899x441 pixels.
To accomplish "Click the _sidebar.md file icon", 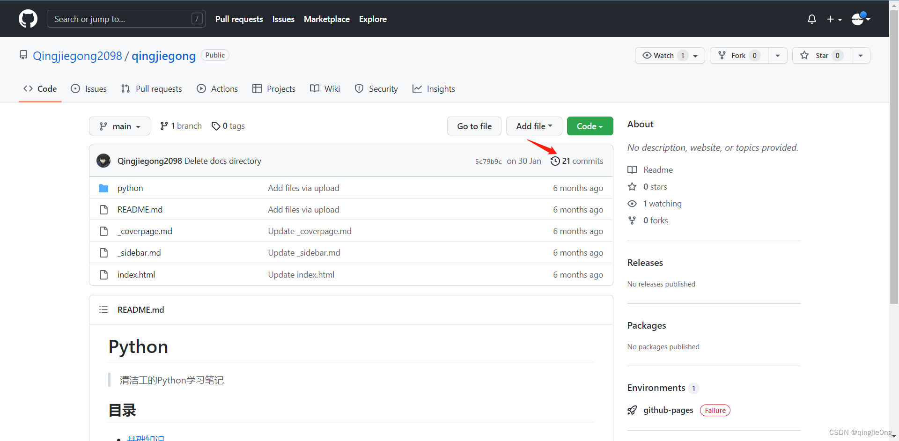I will [x=103, y=252].
